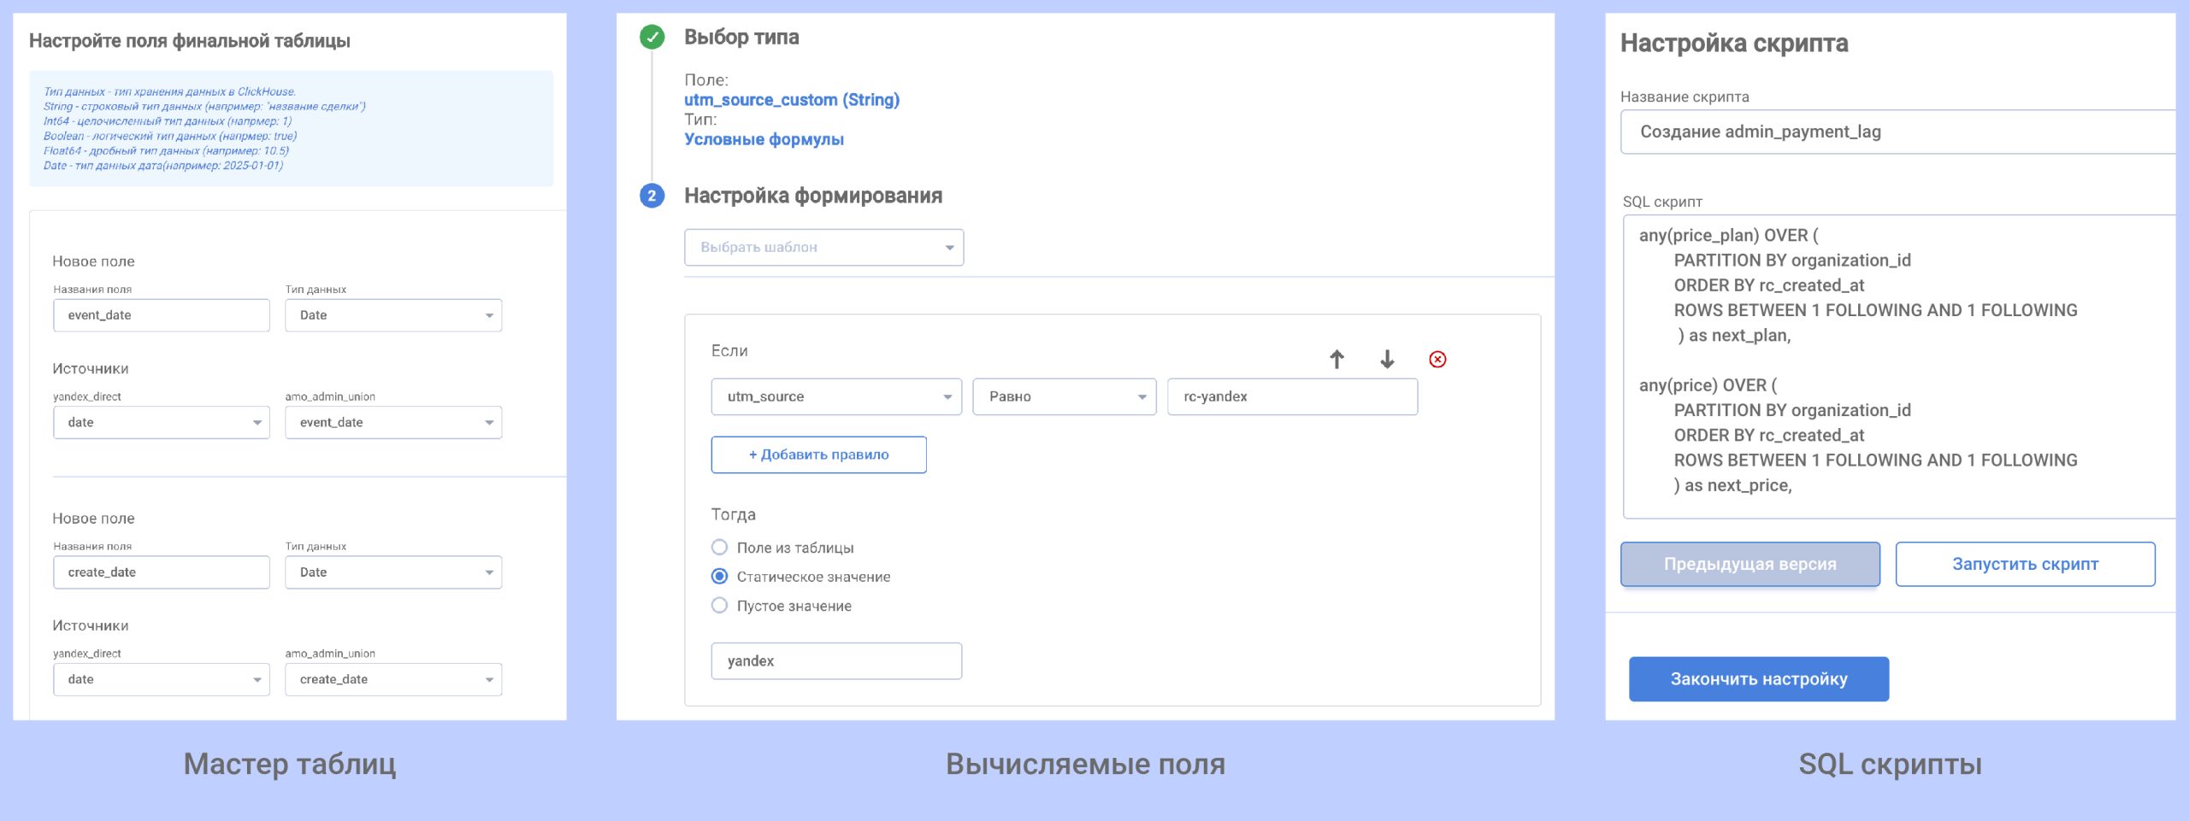Choose 'Пустое значение' radio option
2189x821 pixels.
pyautogui.click(x=720, y=606)
